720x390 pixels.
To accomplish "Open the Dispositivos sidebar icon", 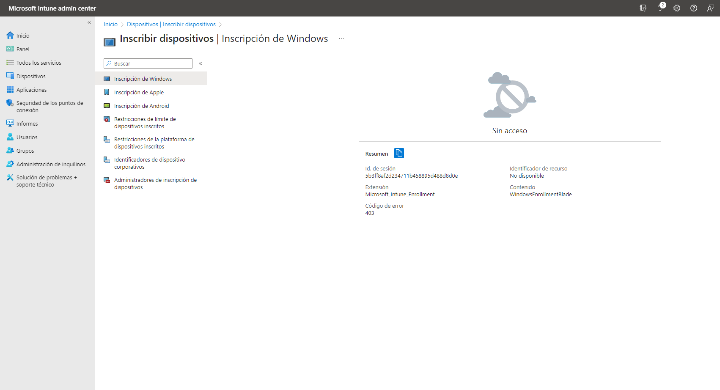I will tap(10, 76).
